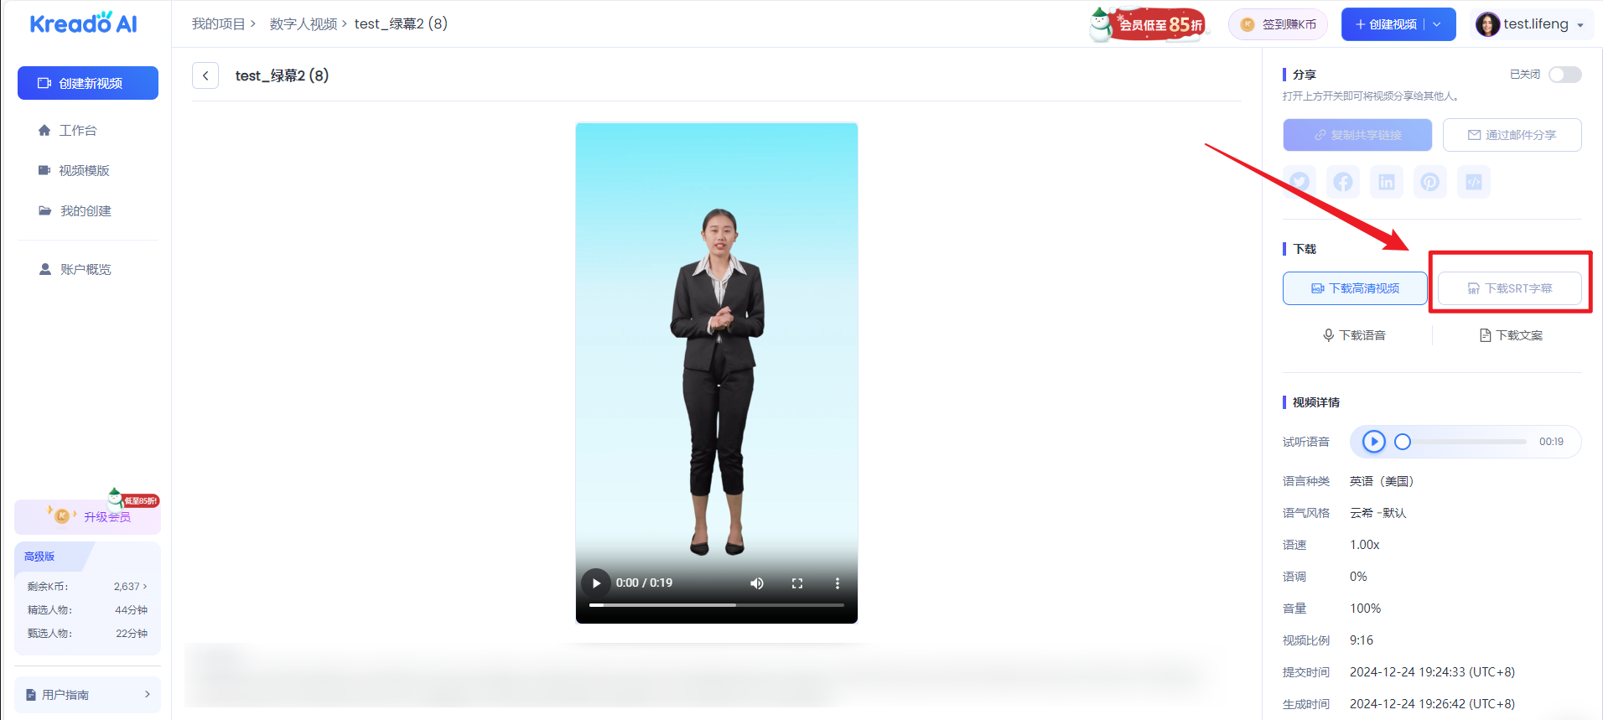
Task: Click the 下载SRT字幕 button
Action: coord(1509,288)
